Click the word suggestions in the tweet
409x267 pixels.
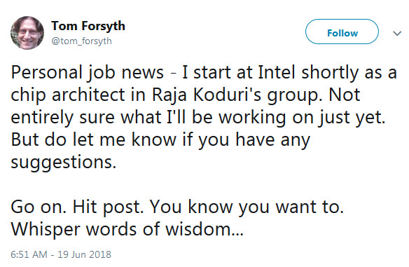click(64, 163)
